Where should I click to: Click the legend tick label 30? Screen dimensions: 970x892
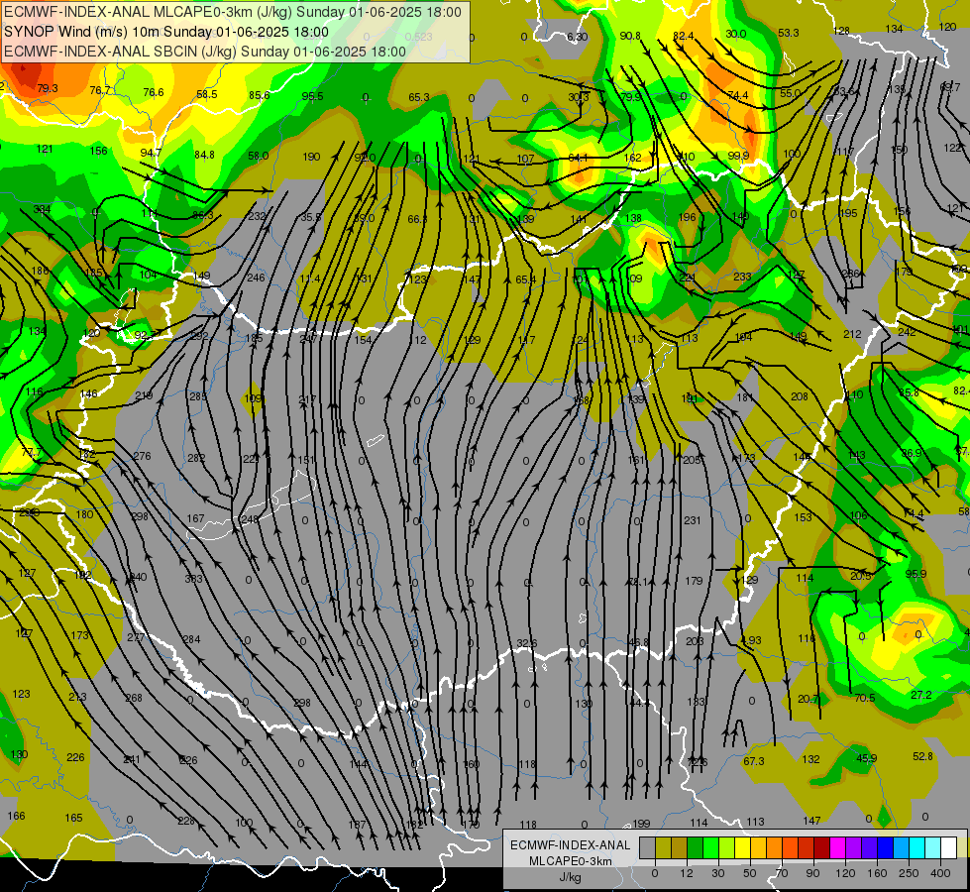(718, 873)
